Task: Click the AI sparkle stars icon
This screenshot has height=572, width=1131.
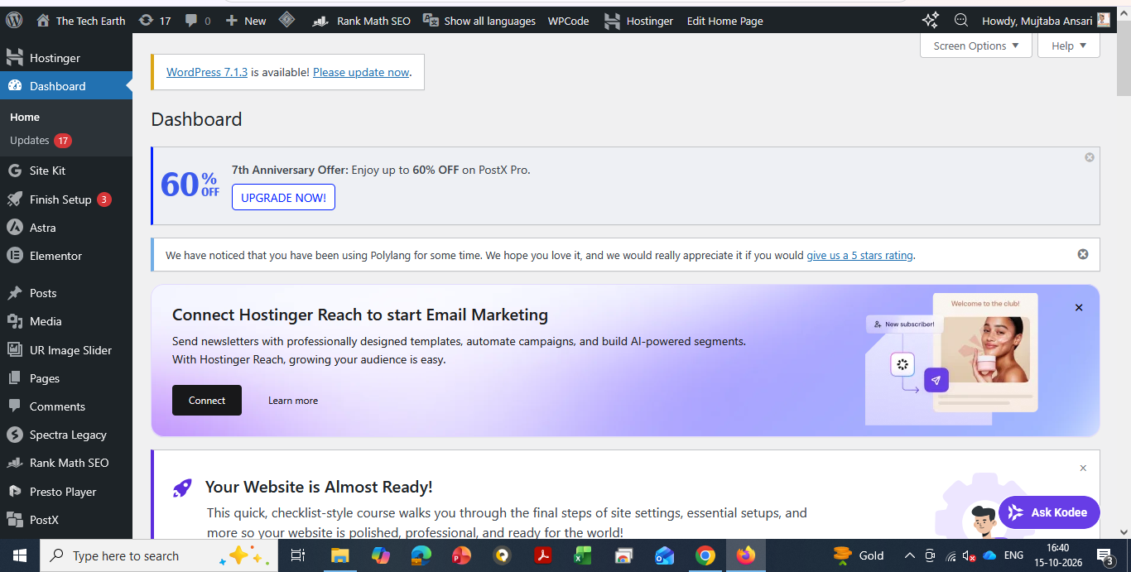Action: coord(931,21)
